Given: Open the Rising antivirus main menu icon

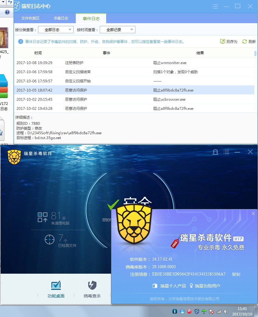Looking at the screenshot, I should click(226, 152).
